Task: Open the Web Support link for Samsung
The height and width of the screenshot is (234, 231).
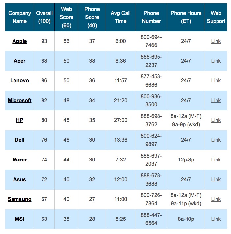Action: tap(216, 199)
